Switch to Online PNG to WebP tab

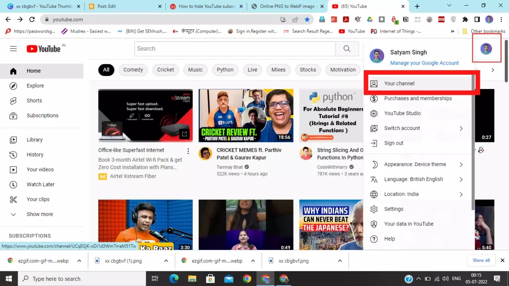coord(287,6)
